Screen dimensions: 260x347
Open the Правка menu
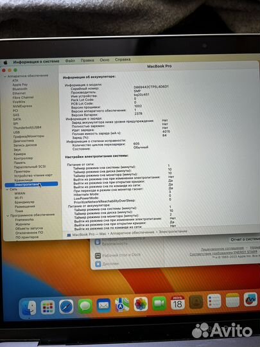tap(87, 60)
